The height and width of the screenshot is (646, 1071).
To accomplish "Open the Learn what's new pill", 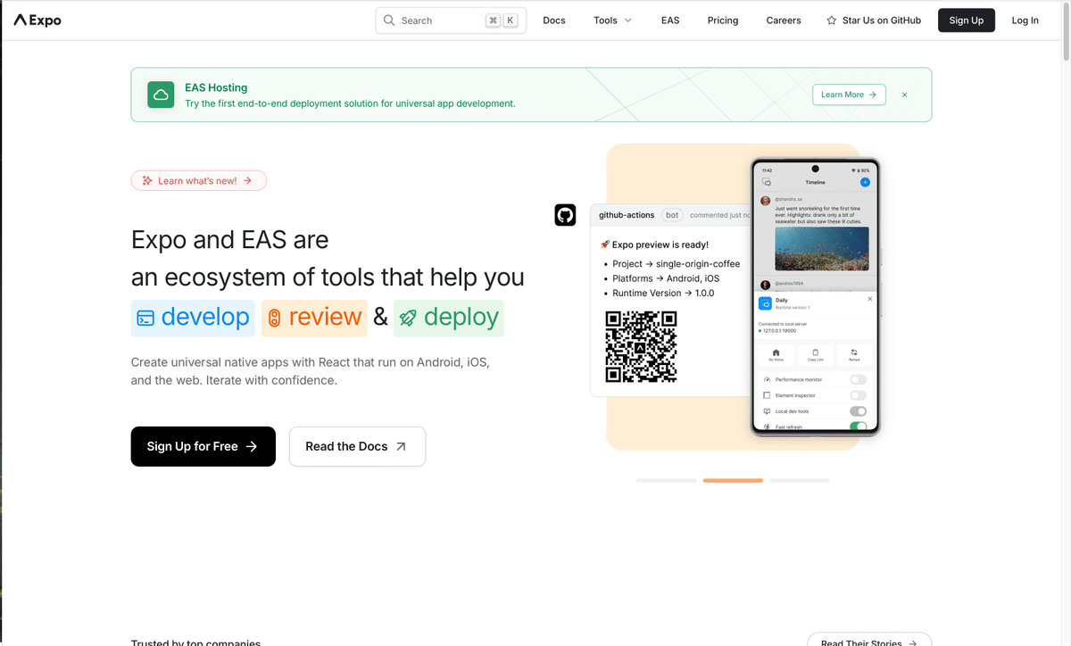I will (199, 180).
